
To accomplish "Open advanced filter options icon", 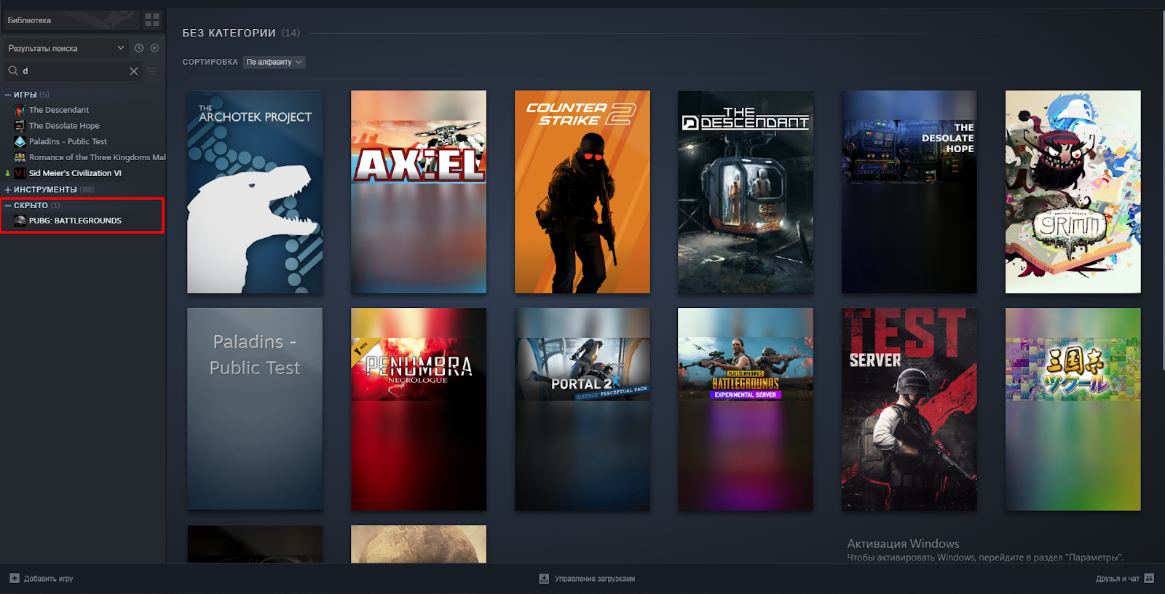I will click(x=152, y=71).
